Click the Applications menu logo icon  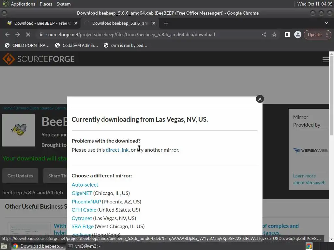6,4
